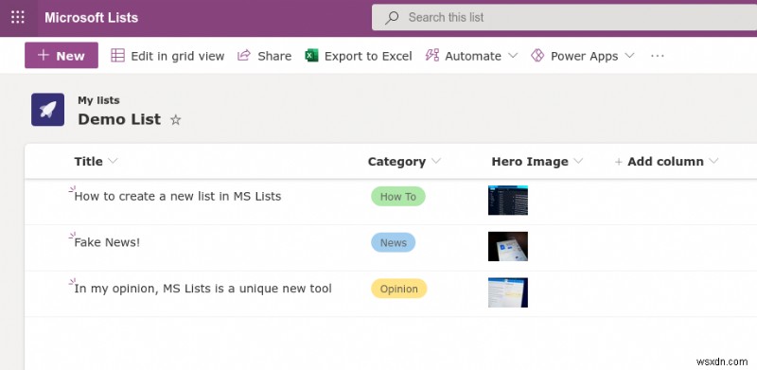Open the app launcher waffle icon
The height and width of the screenshot is (370, 757).
(x=18, y=17)
